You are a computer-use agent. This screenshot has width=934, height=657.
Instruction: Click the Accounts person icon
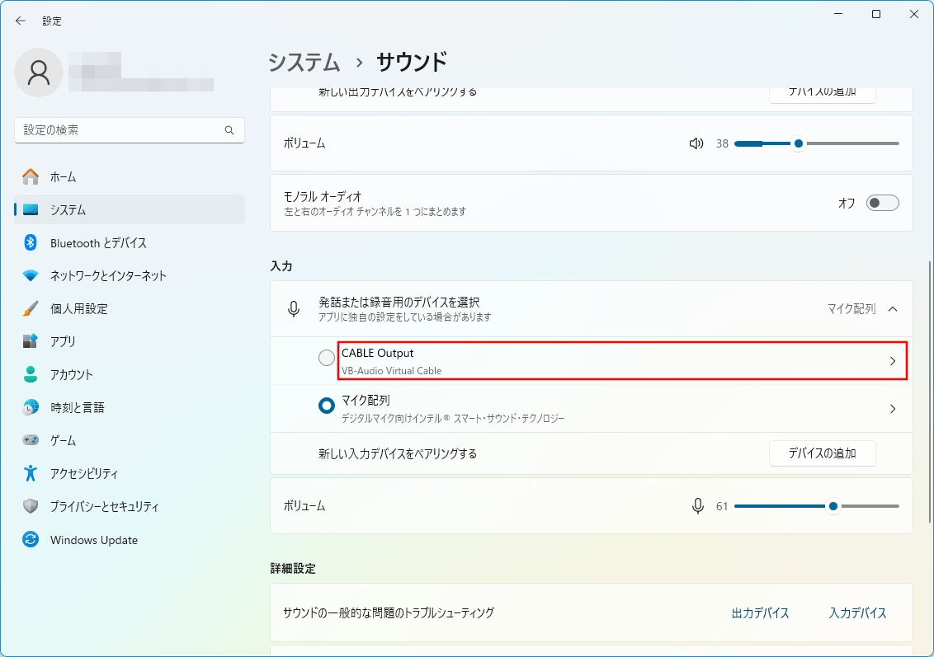(x=31, y=374)
